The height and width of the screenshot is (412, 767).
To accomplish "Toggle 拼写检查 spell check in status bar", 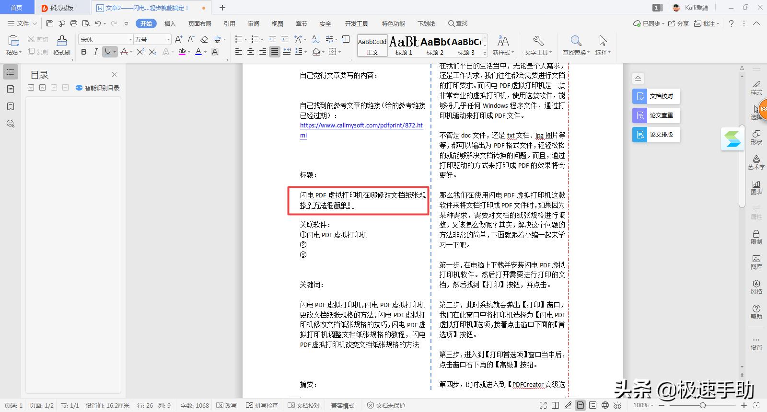I will 262,405.
